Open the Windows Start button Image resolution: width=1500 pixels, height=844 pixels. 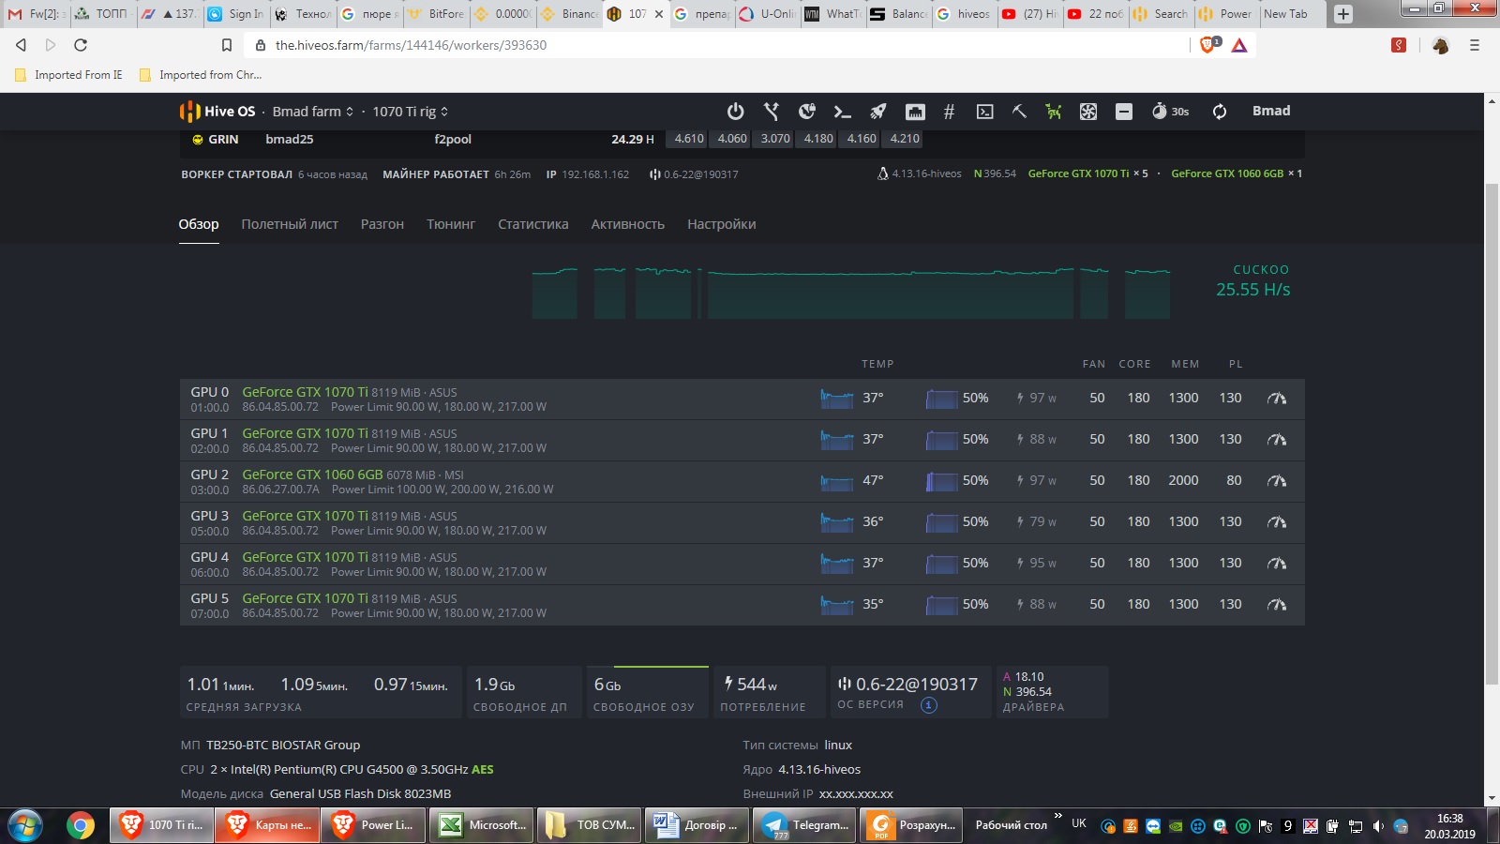point(25,825)
